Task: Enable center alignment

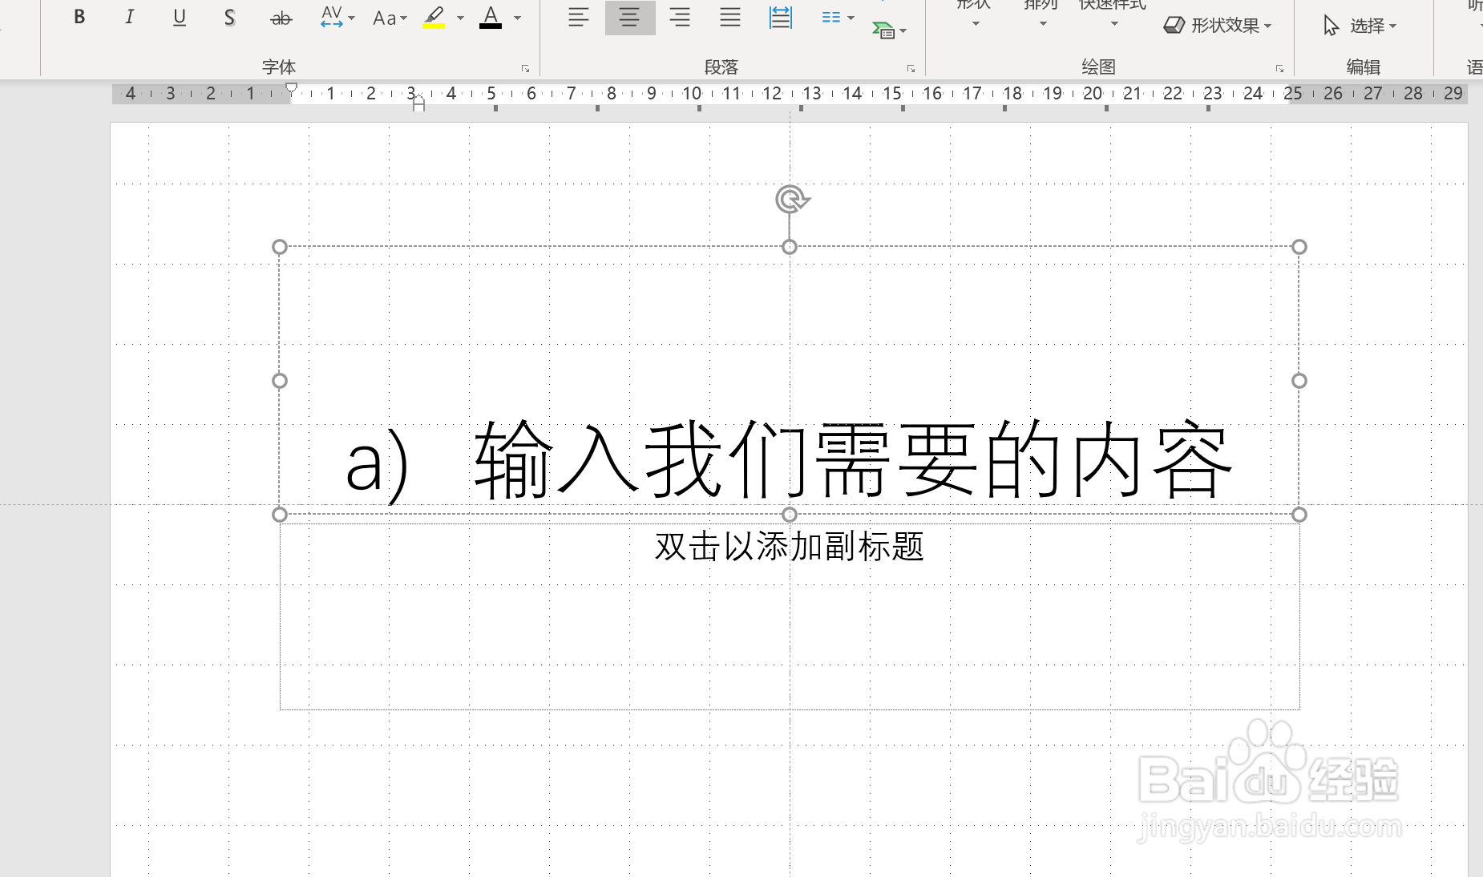Action: click(x=629, y=16)
